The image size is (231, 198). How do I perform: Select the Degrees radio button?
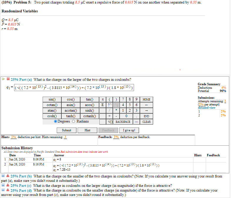coord(56,121)
